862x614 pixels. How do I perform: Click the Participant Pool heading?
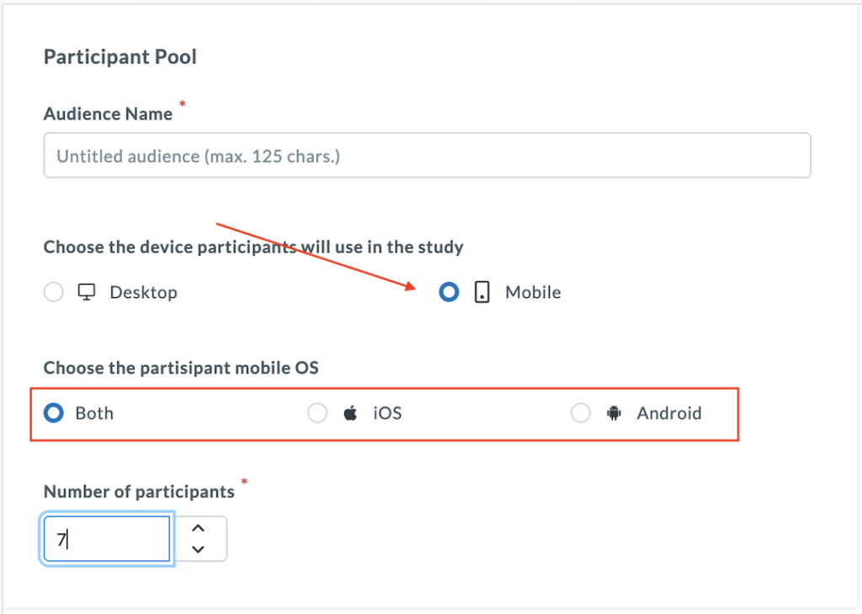(120, 57)
